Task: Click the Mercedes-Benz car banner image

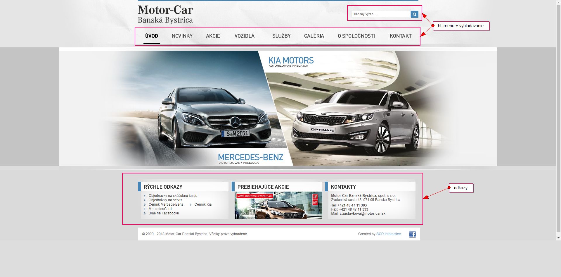Action: pyautogui.click(x=205, y=117)
